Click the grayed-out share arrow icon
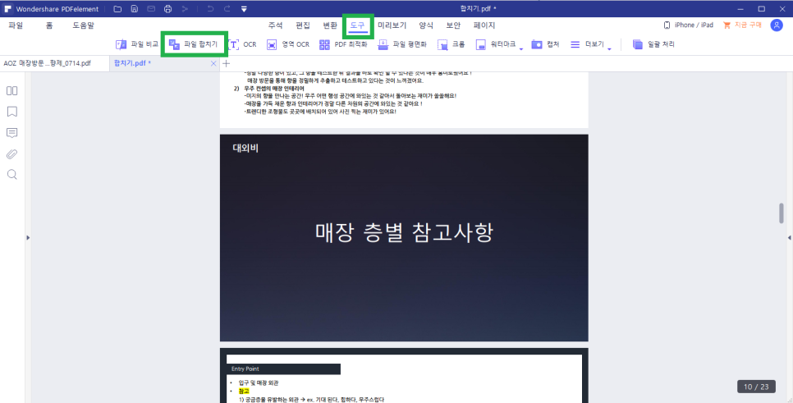The width and height of the screenshot is (793, 403). coord(185,9)
